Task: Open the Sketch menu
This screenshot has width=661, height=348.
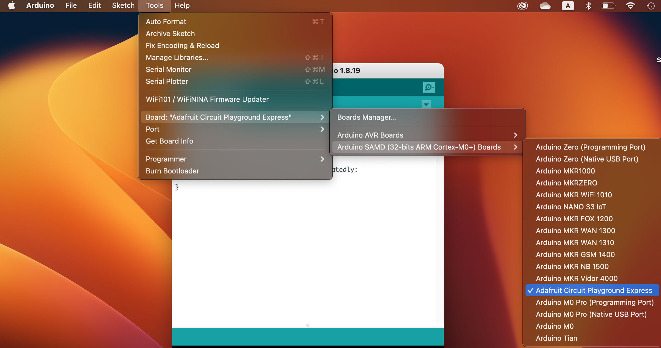Action: pos(123,5)
